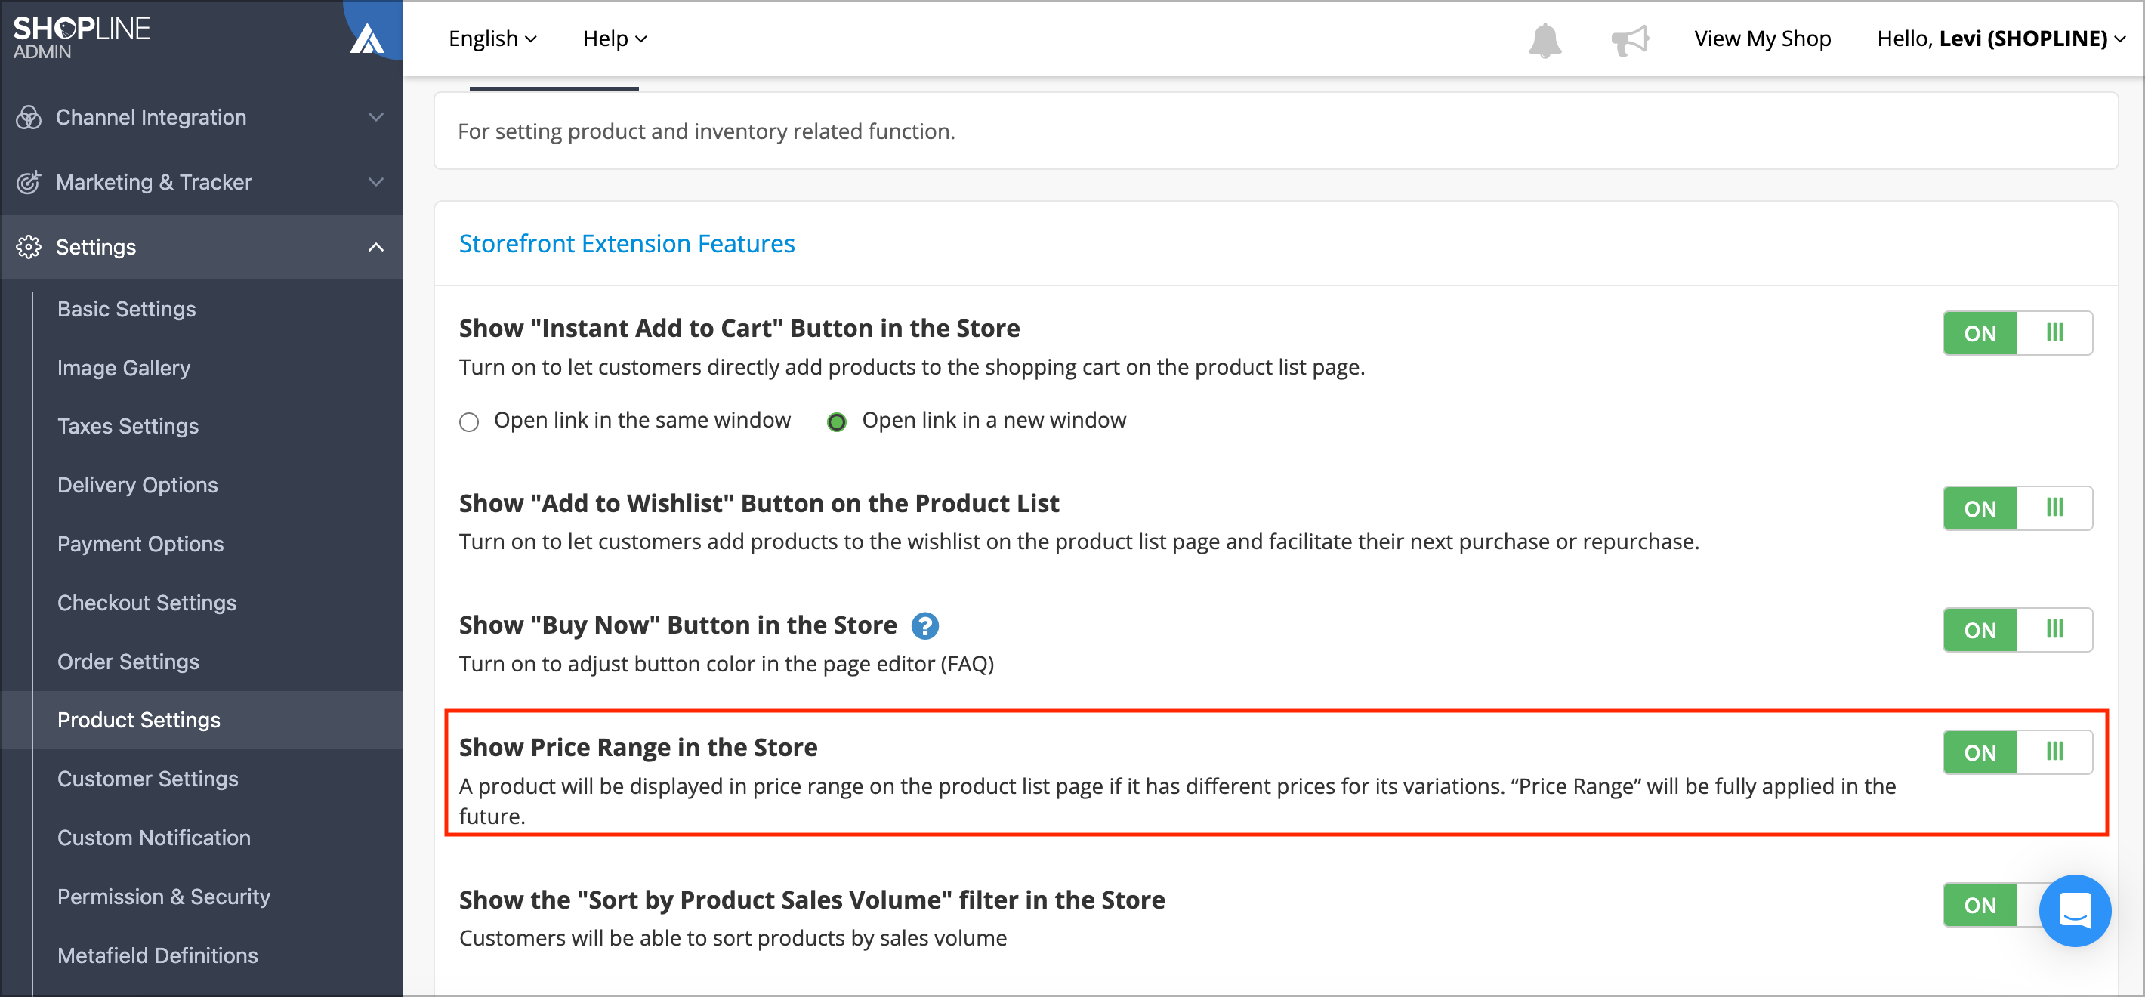Open Taxes Settings

click(x=128, y=427)
